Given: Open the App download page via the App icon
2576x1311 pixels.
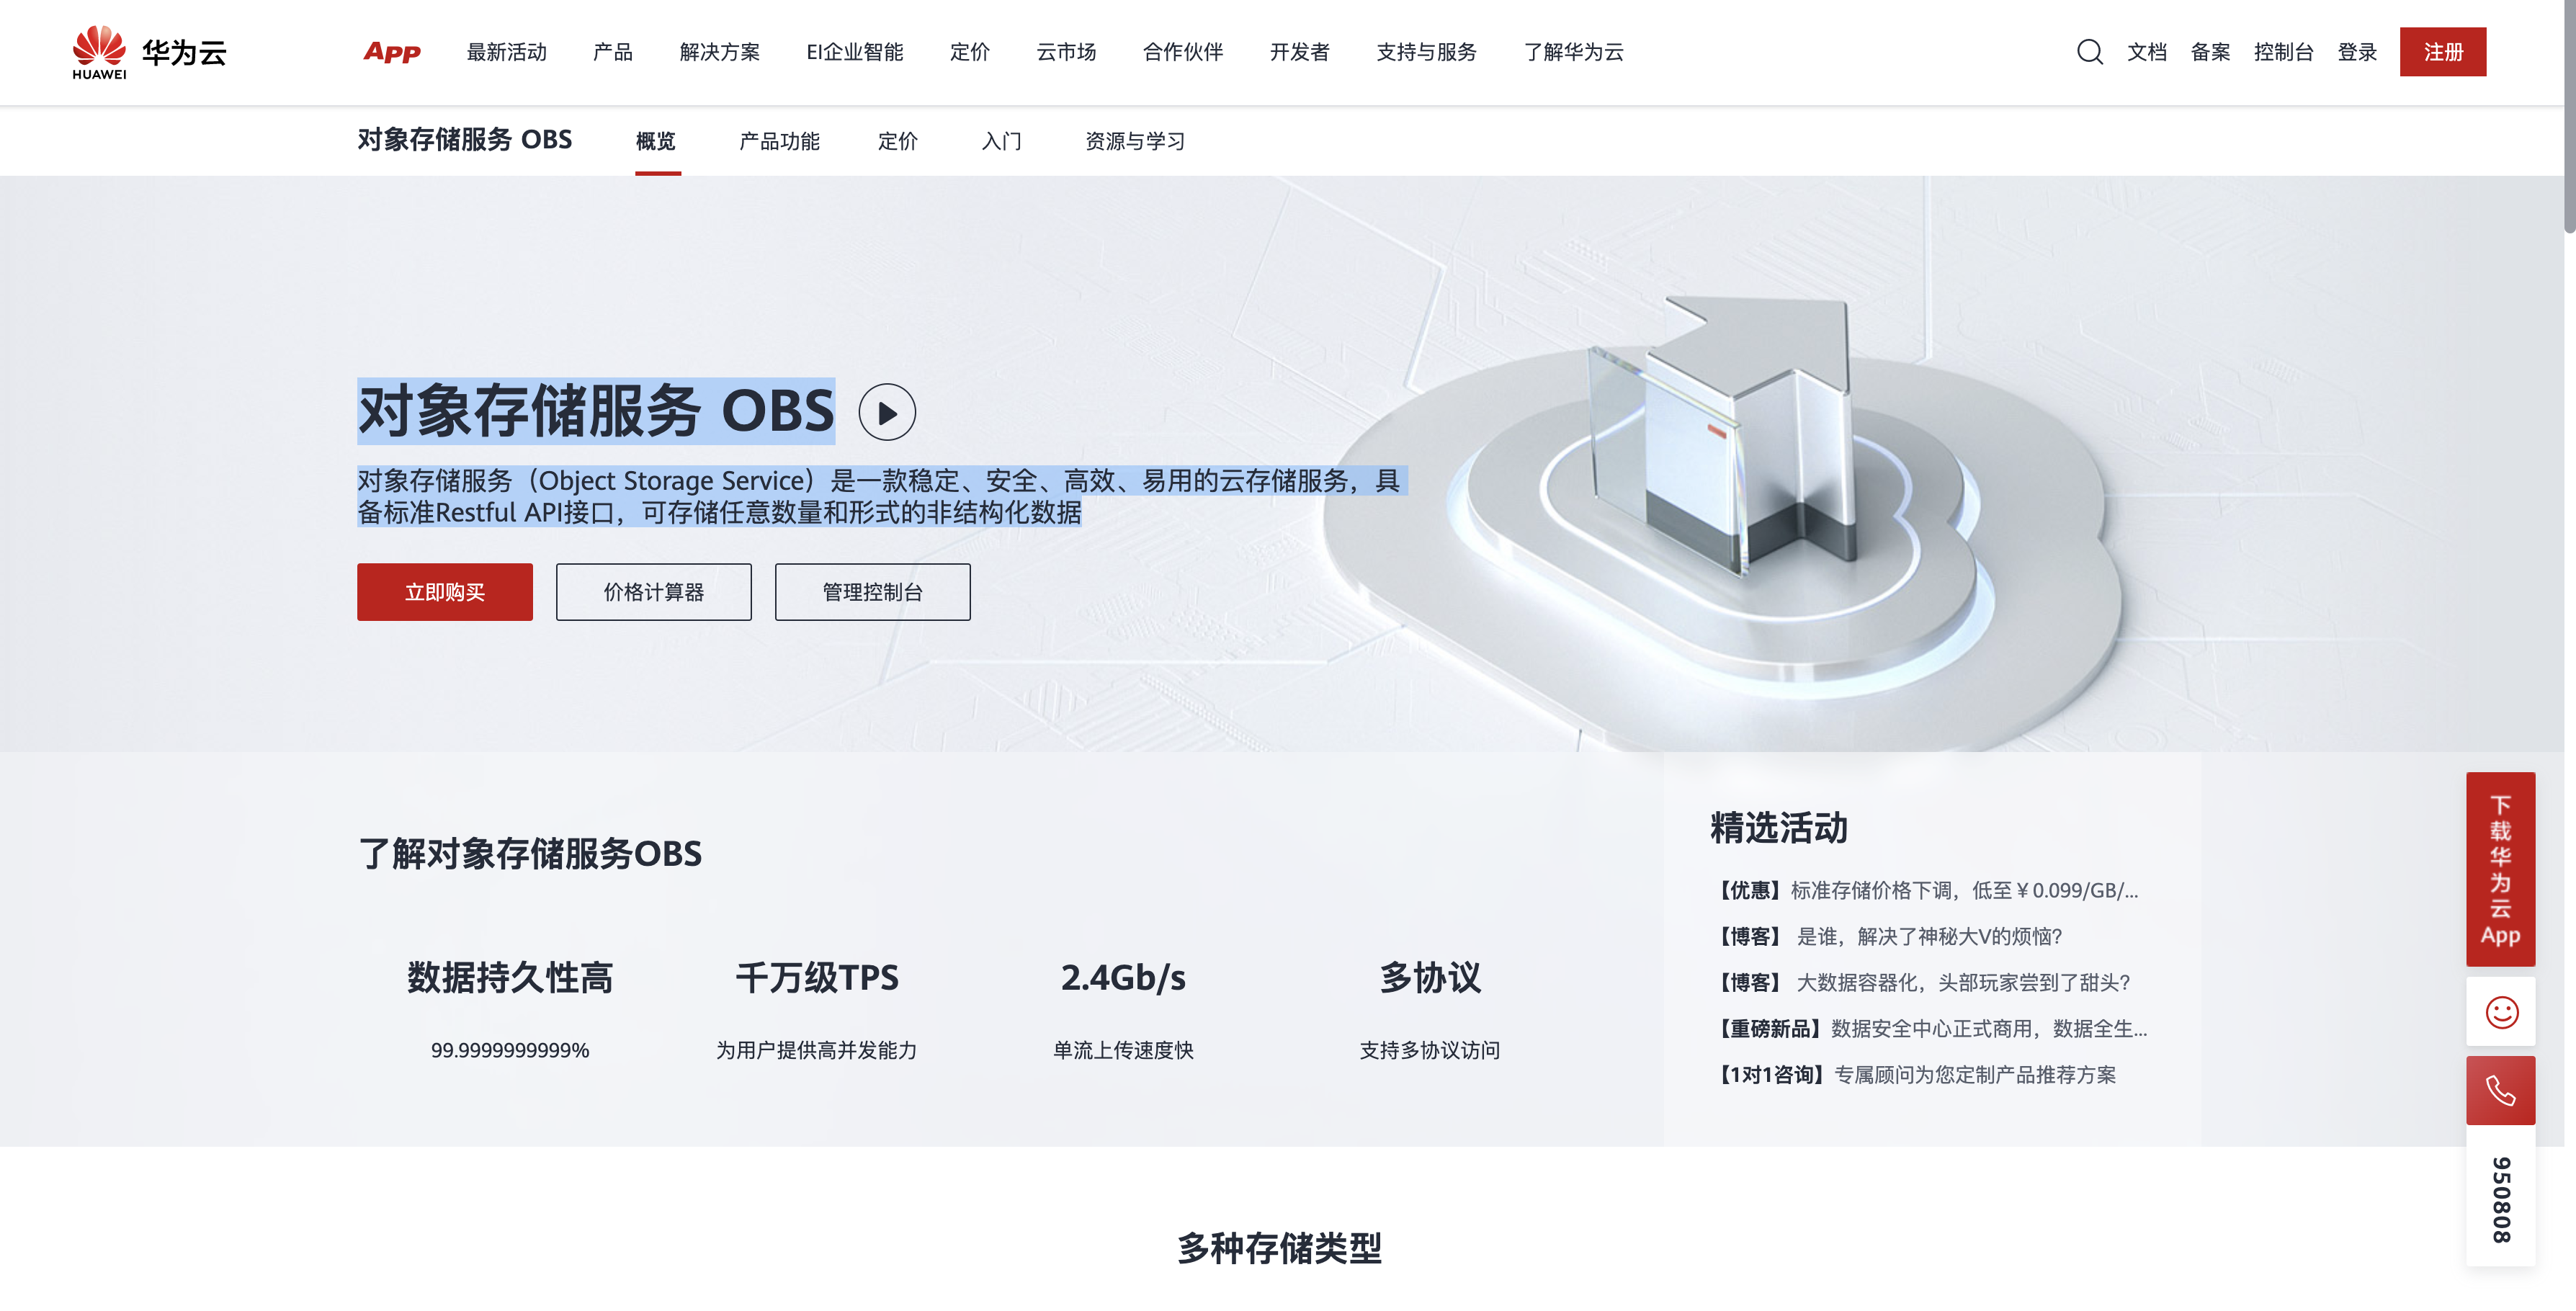Looking at the screenshot, I should [x=390, y=52].
